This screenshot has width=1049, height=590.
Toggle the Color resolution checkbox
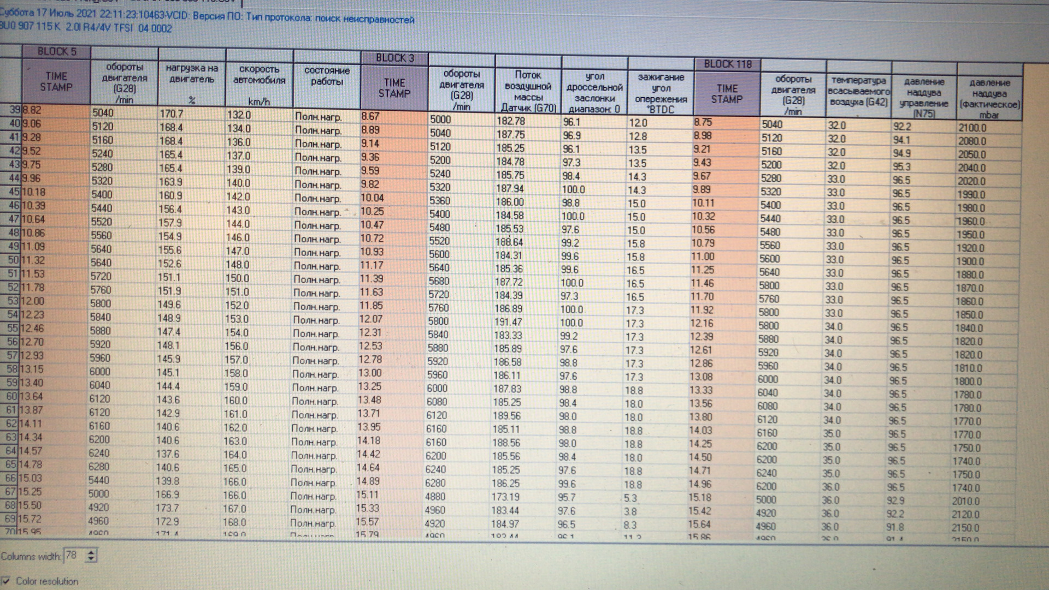pos(6,581)
